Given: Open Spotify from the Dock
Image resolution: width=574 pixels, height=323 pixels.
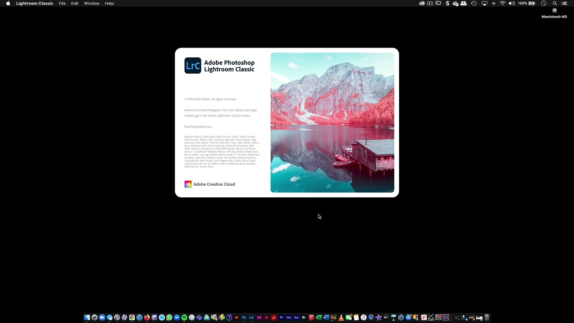Looking at the screenshot, I should (184, 318).
